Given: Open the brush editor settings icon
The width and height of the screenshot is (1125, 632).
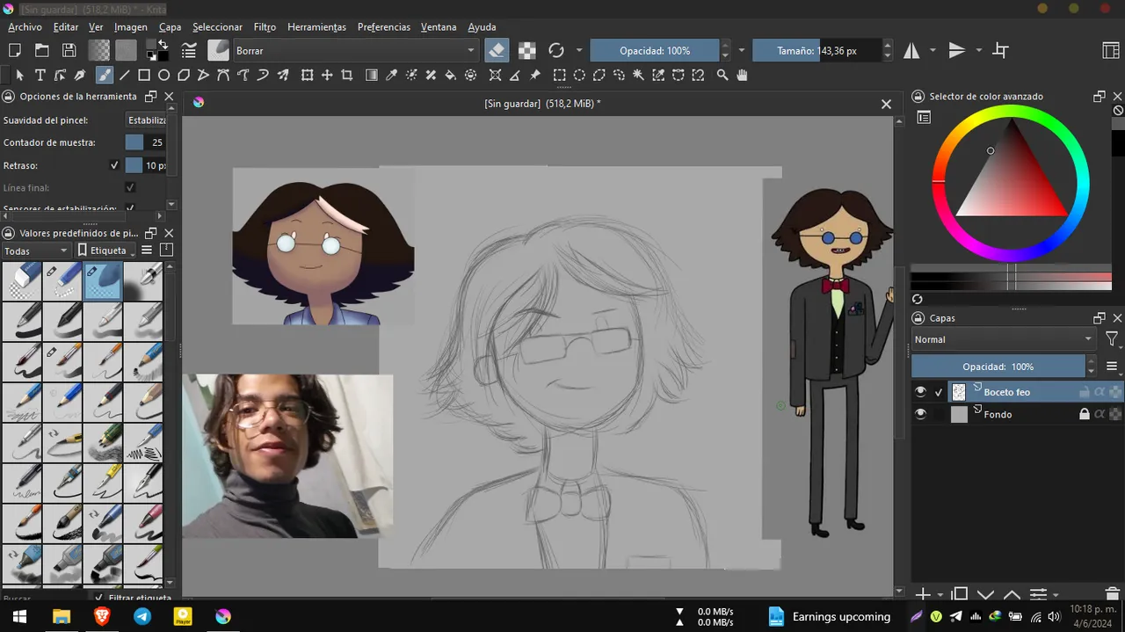Looking at the screenshot, I should 189,51.
